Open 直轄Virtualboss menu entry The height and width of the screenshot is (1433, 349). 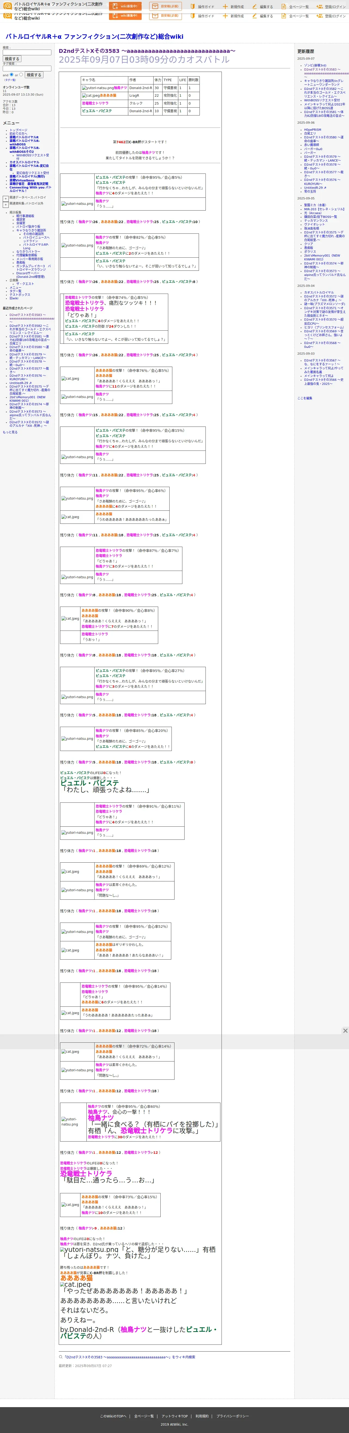click(22, 180)
